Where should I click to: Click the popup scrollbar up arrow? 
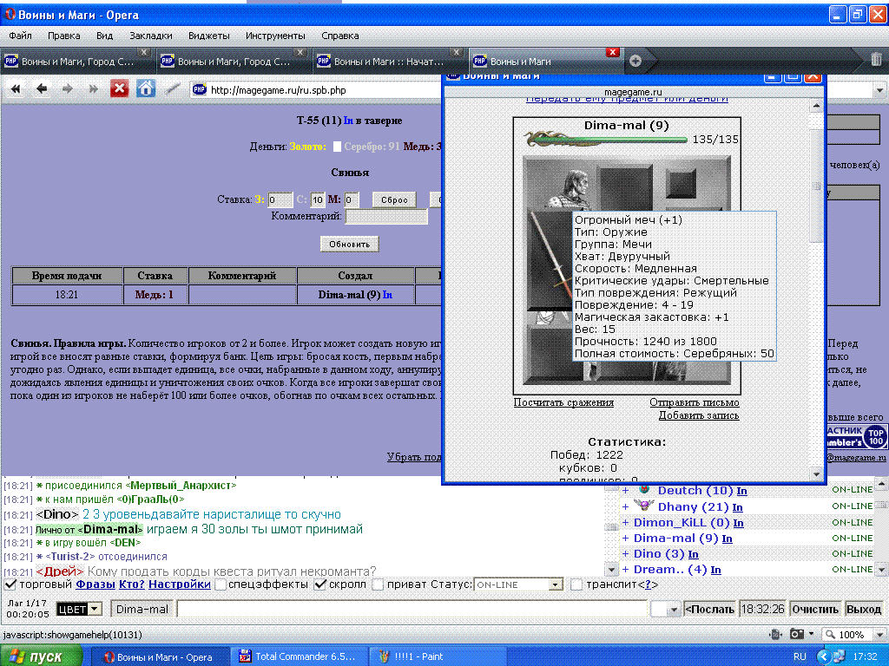click(816, 106)
